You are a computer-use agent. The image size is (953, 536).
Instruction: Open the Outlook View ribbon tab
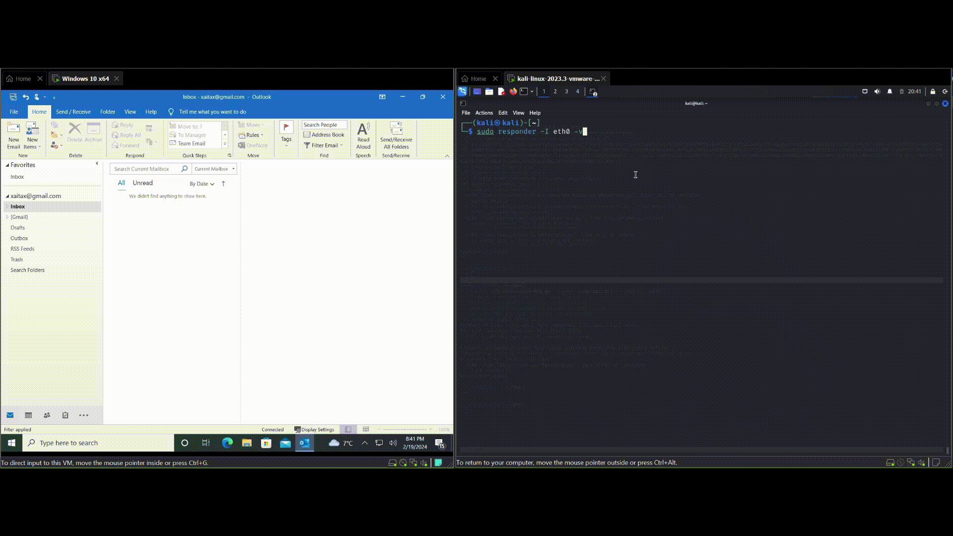(x=130, y=112)
